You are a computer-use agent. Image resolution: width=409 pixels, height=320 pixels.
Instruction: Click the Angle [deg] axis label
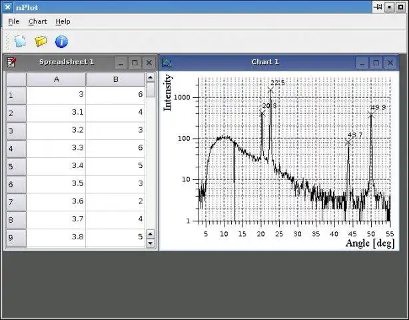pyautogui.click(x=370, y=243)
